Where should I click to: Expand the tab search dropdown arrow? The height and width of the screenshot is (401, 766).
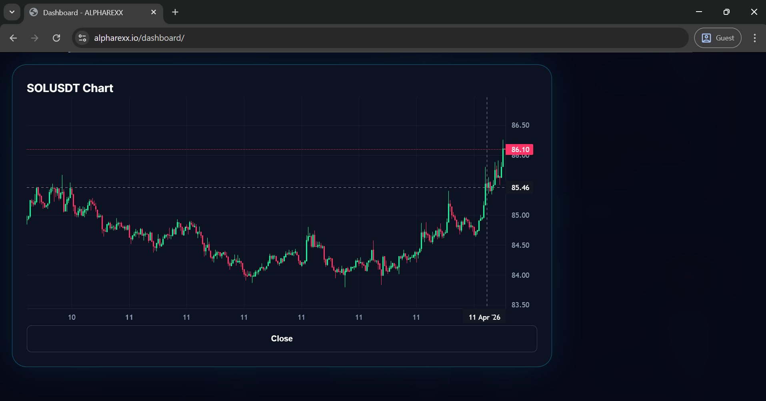(x=12, y=12)
